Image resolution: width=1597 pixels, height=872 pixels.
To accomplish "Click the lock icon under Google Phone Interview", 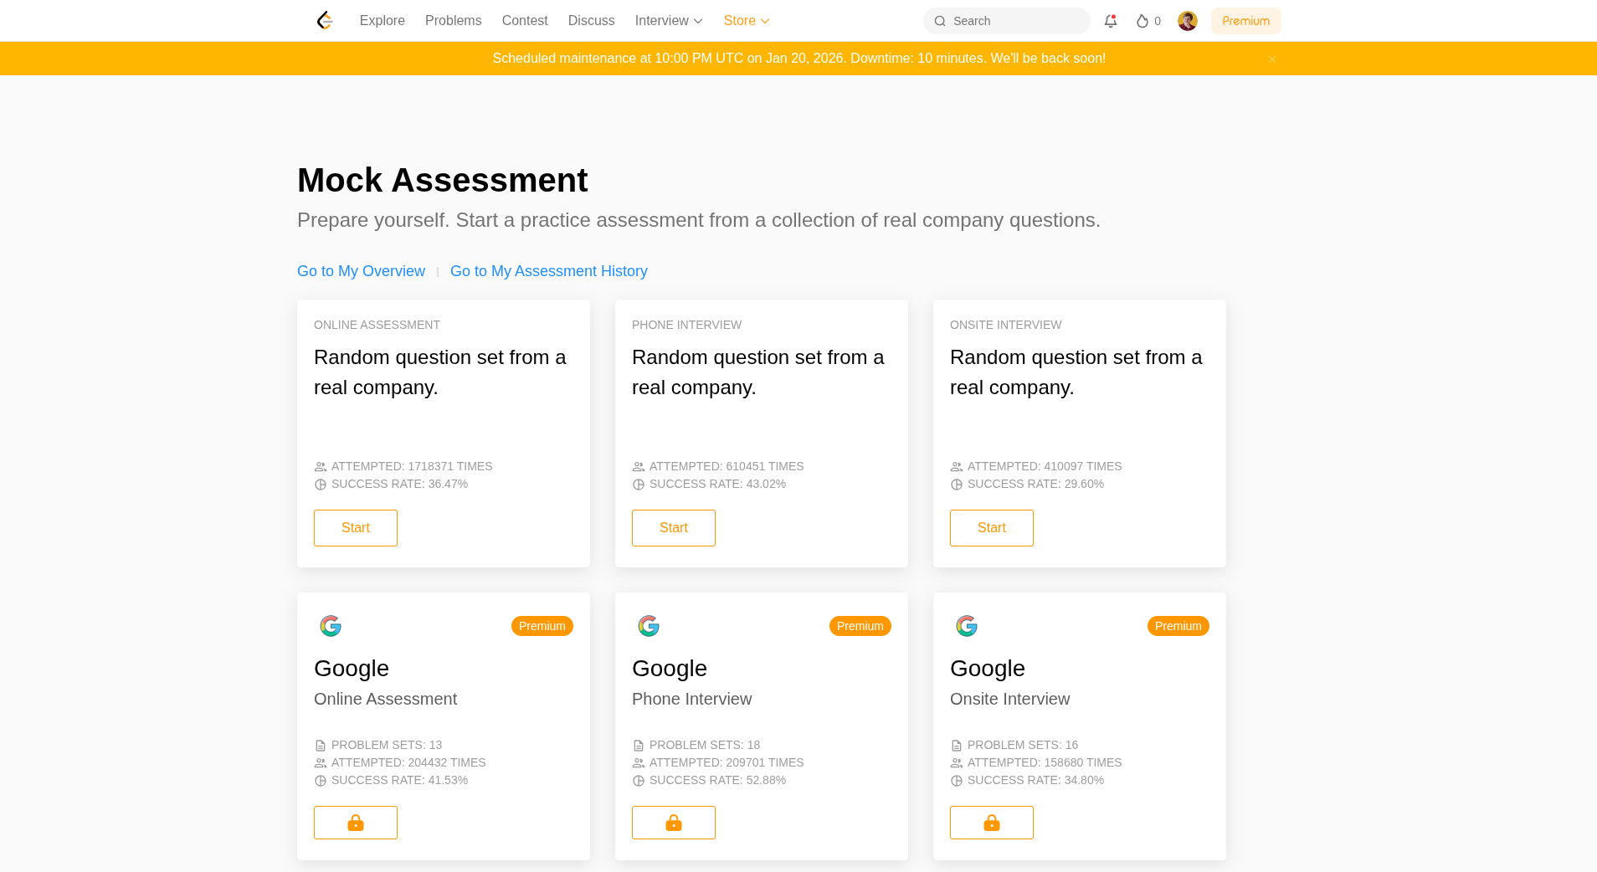I will pos(673,823).
